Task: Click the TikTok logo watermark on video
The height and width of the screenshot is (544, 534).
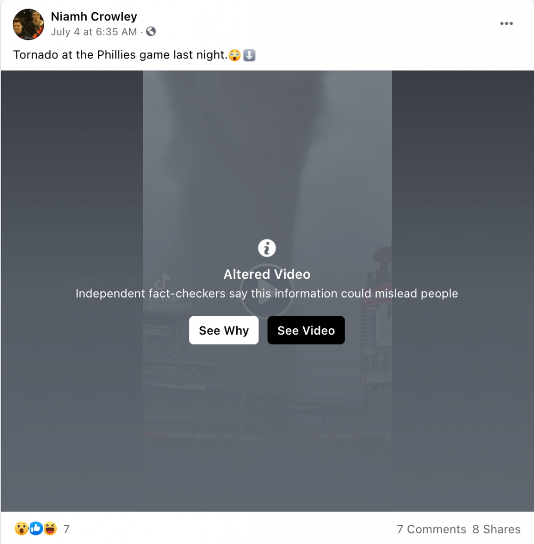Action: coord(162,282)
